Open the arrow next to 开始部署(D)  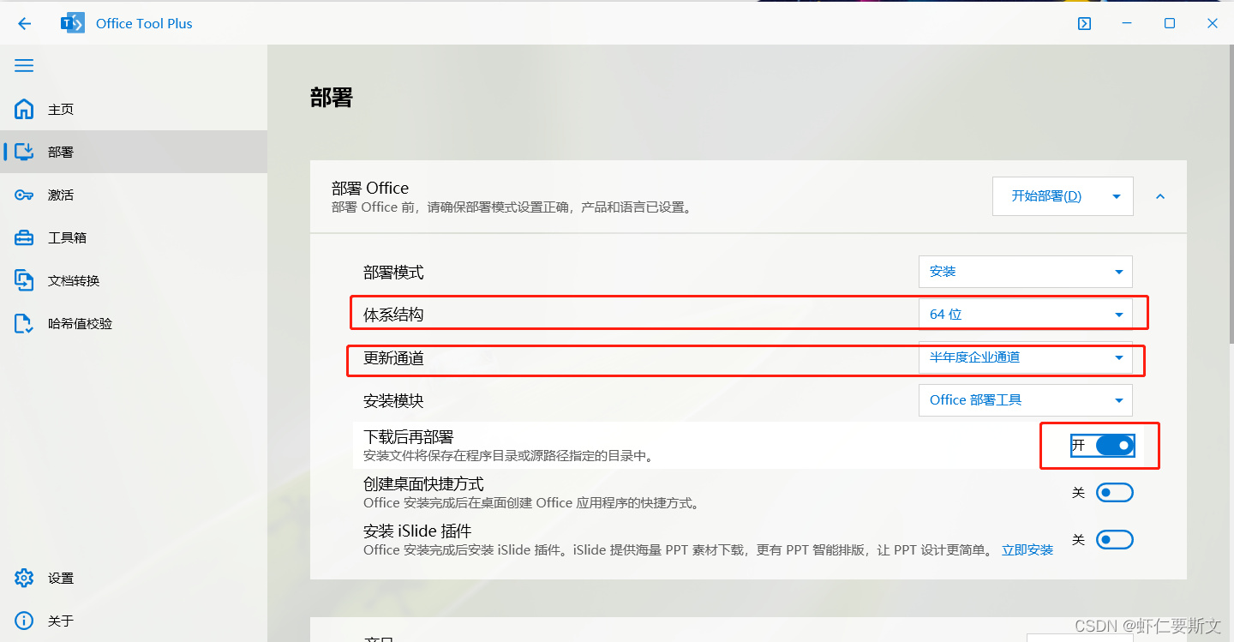1116,196
